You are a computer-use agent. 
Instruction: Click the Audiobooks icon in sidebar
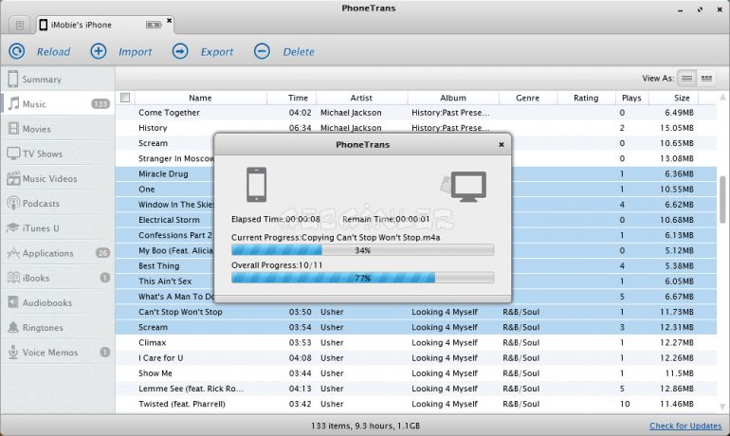[13, 302]
